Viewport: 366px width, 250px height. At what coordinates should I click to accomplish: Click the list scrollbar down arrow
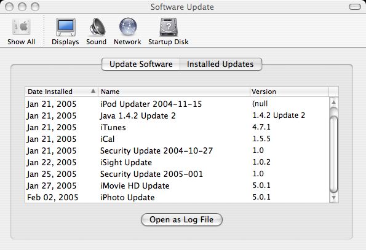pyautogui.click(x=334, y=198)
